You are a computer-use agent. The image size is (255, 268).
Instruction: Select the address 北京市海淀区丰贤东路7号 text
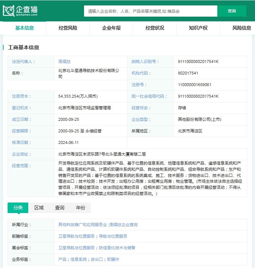[x=81, y=154]
